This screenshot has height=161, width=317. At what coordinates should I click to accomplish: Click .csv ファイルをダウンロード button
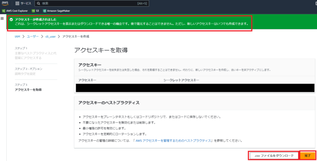[x=274, y=156]
